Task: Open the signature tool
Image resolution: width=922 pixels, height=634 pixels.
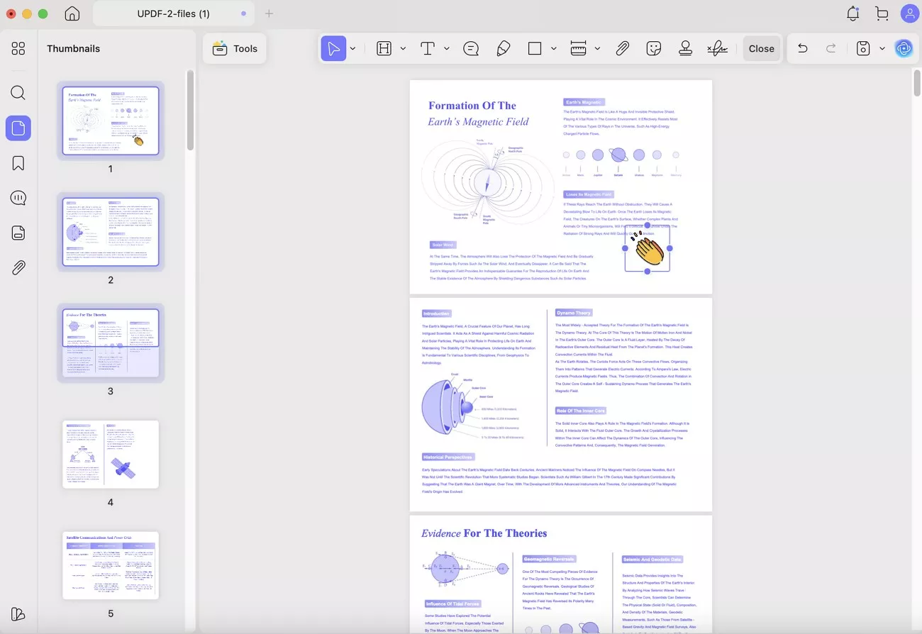Action: tap(717, 48)
